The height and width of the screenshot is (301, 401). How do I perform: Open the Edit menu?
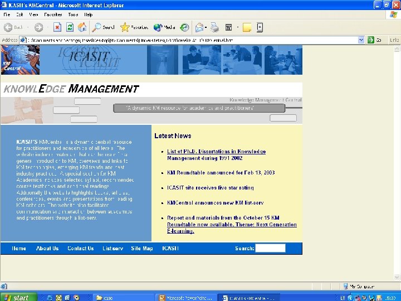coord(19,14)
